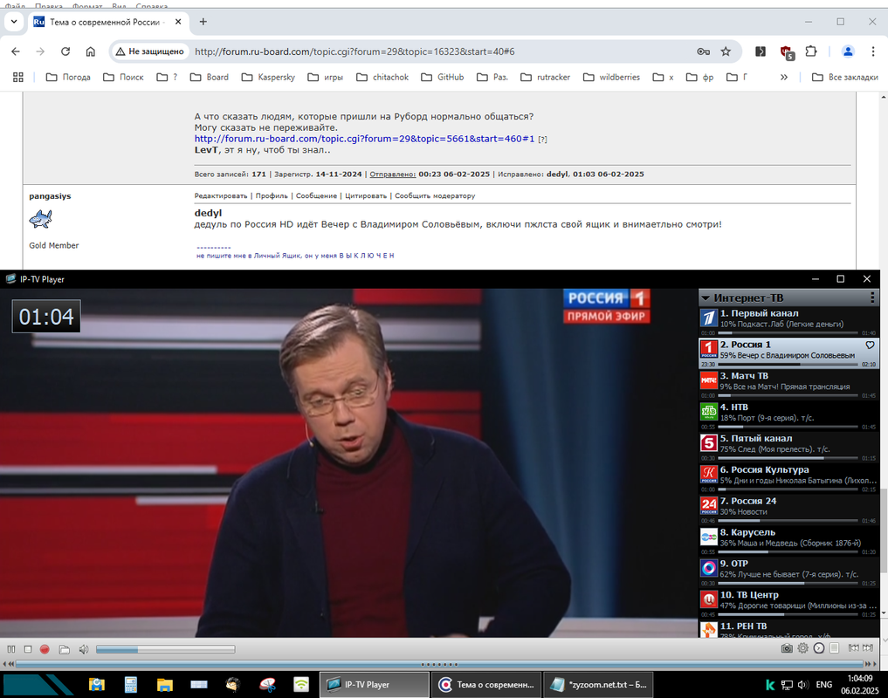Open Все закладки folder
The width and height of the screenshot is (888, 698).
pyautogui.click(x=844, y=77)
